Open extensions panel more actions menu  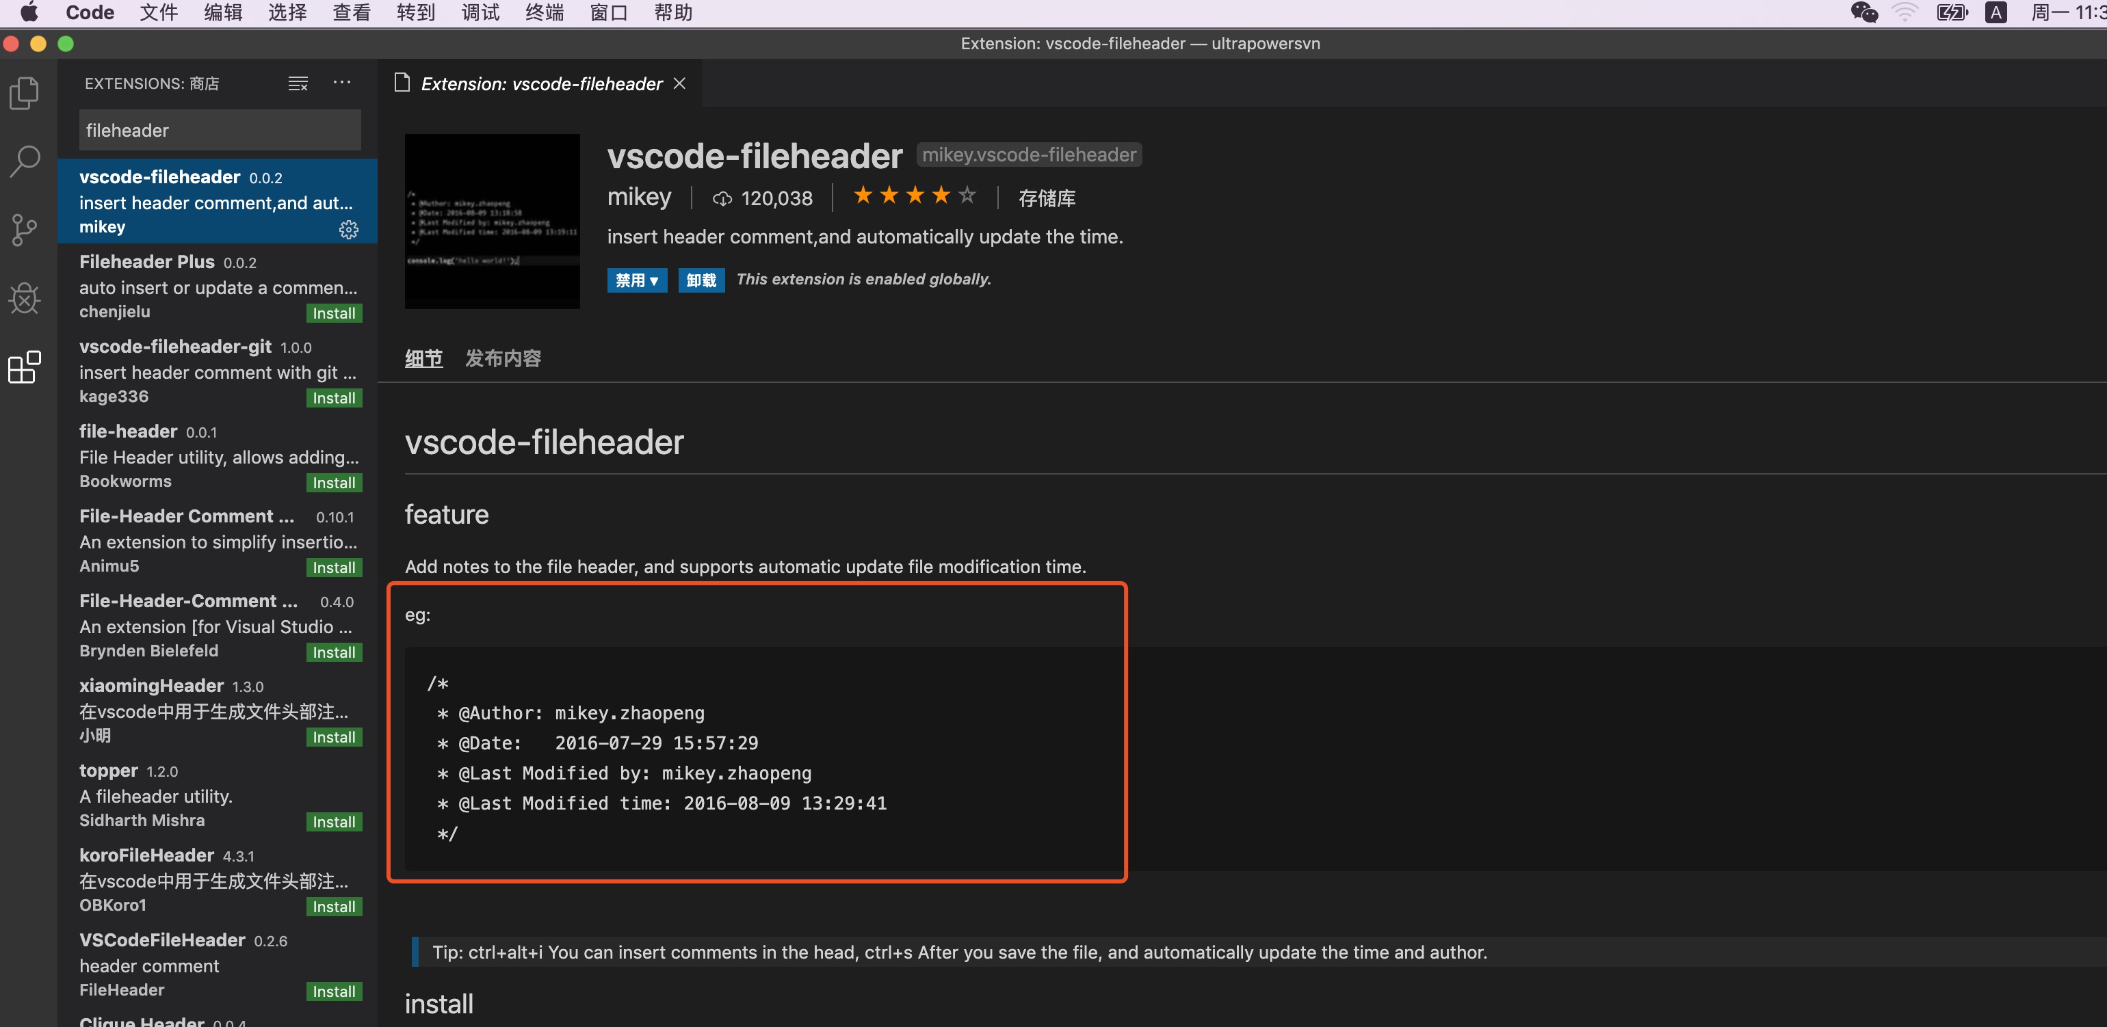(x=342, y=83)
